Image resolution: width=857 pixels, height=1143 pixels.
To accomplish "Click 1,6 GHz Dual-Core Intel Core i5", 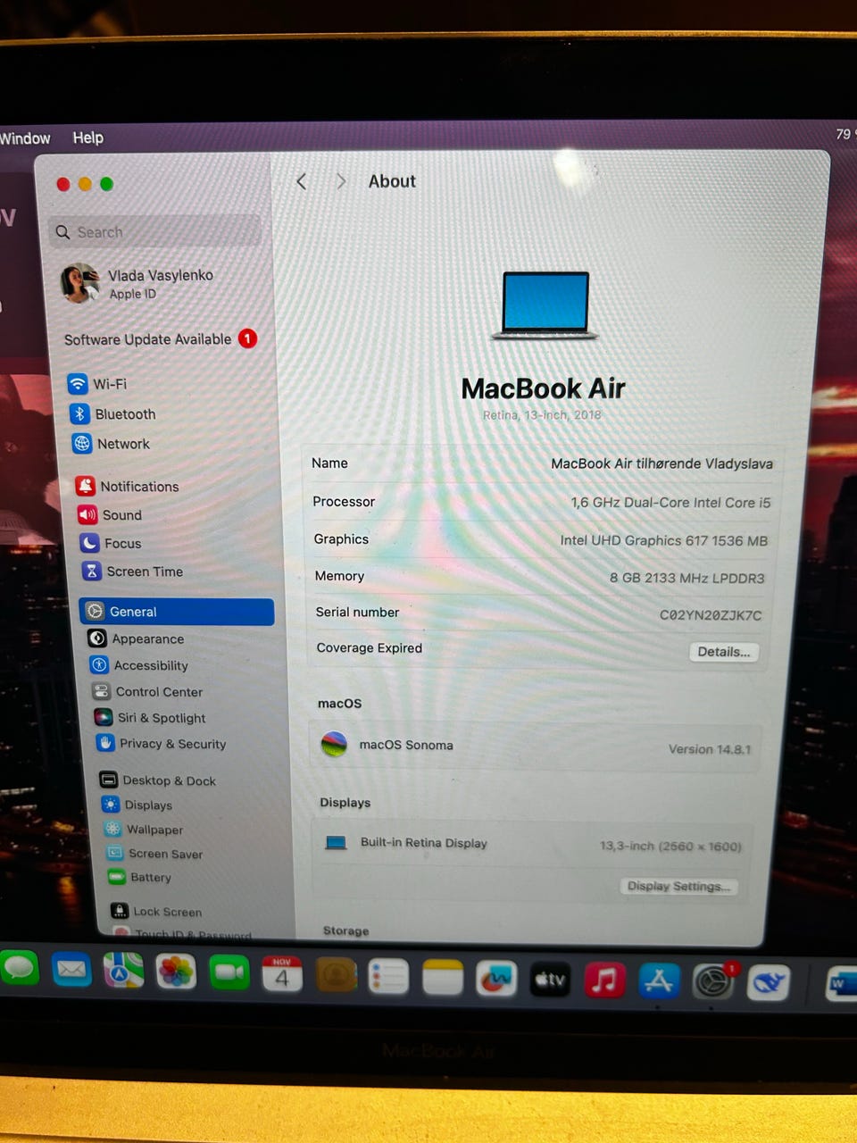I will 670,503.
